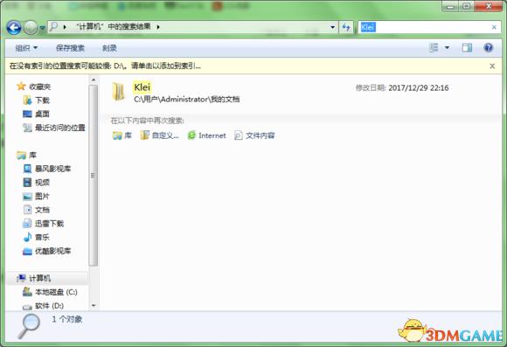507x347 pixels.
Task: Open the Klei folder search result
Action: point(142,87)
